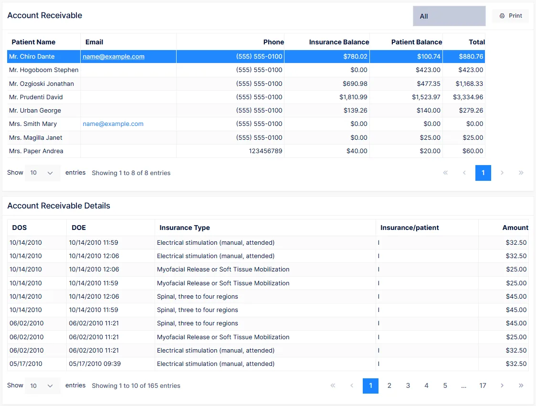Select the Mrs. Smith Mary name
Image resolution: width=536 pixels, height=406 pixels.
coord(33,124)
